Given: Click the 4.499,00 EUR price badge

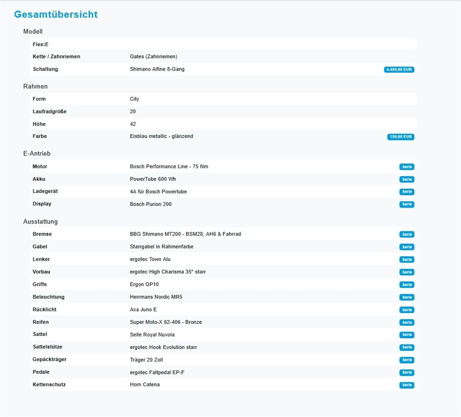Looking at the screenshot, I should [399, 70].
